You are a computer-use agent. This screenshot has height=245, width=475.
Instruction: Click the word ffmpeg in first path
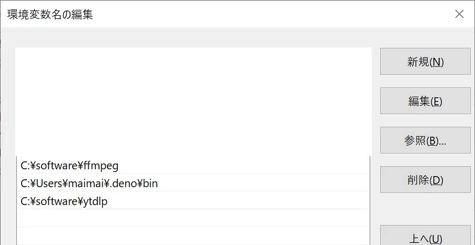(101, 166)
